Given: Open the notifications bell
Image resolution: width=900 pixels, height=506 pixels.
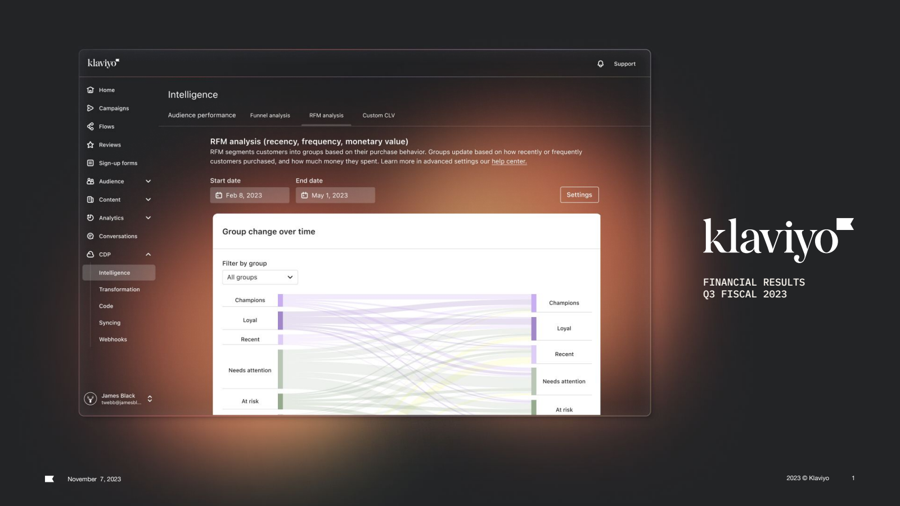Looking at the screenshot, I should coord(601,64).
